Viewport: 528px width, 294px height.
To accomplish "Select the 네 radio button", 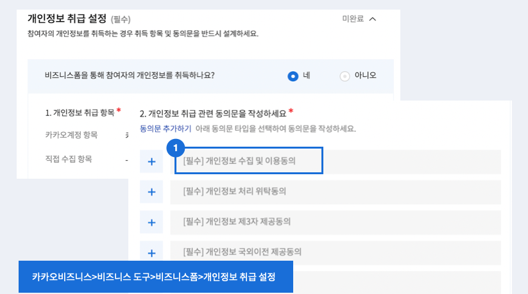I will click(x=293, y=76).
